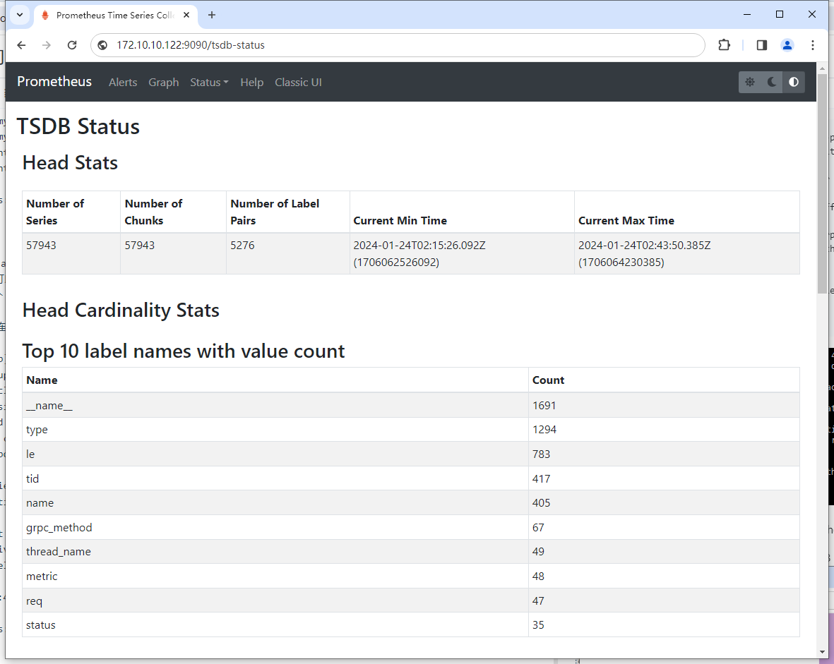Select the Prometheus Time Series tab

pyautogui.click(x=116, y=16)
